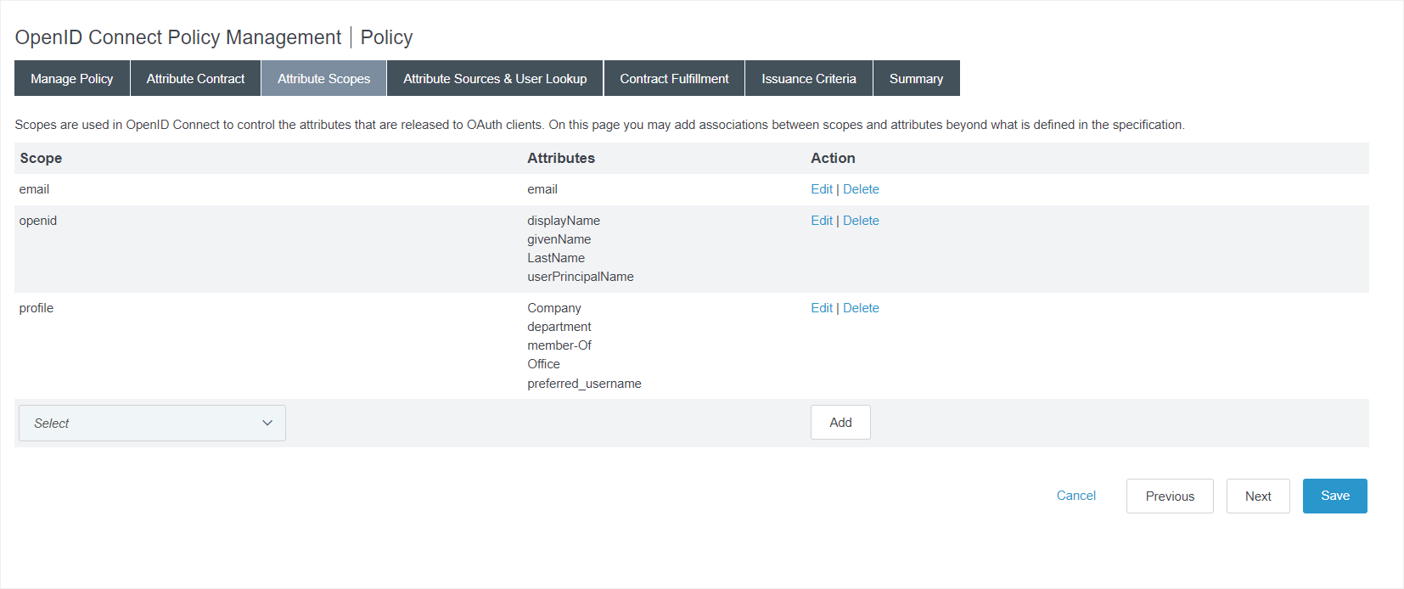Delete the email scope
1404x589 pixels.
tap(861, 189)
